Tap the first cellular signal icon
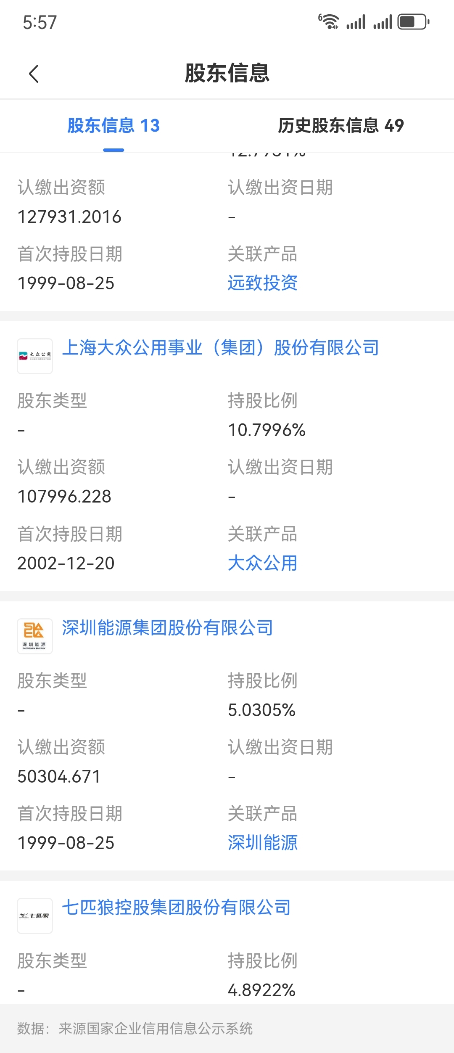Screen dimensions: 454x1053 [x=356, y=22]
